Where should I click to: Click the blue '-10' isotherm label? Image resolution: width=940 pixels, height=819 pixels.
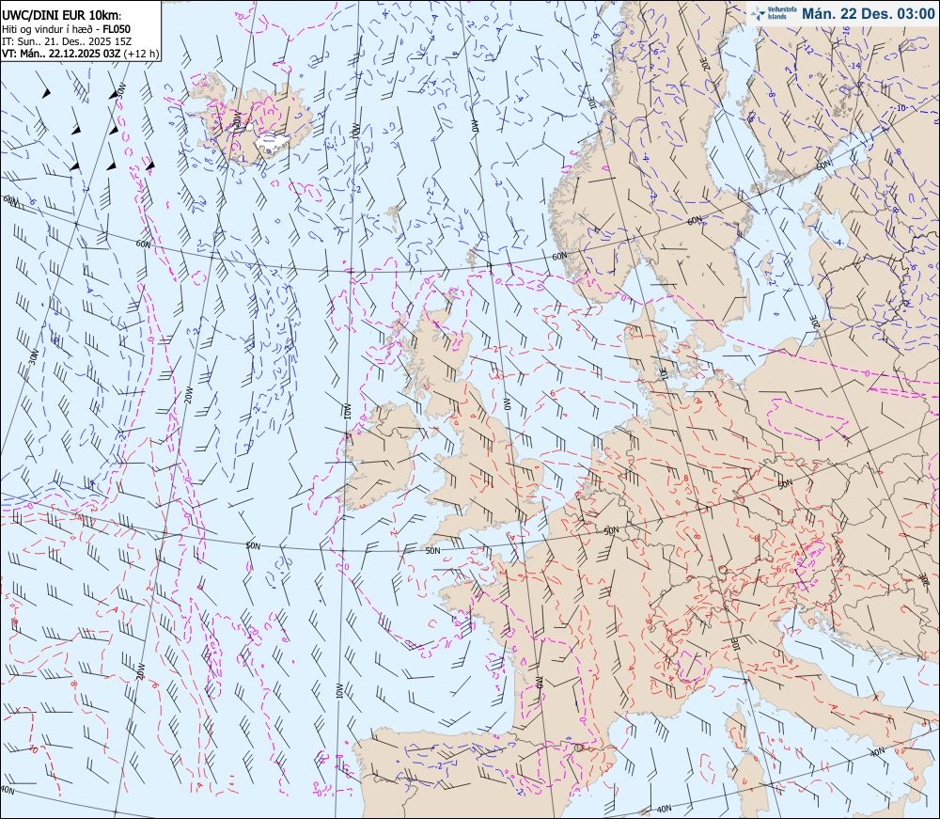901,108
